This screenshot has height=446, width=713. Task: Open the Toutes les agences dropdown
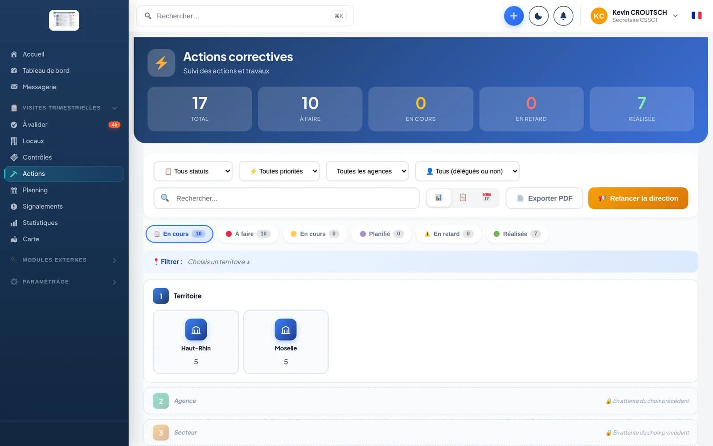pos(367,171)
